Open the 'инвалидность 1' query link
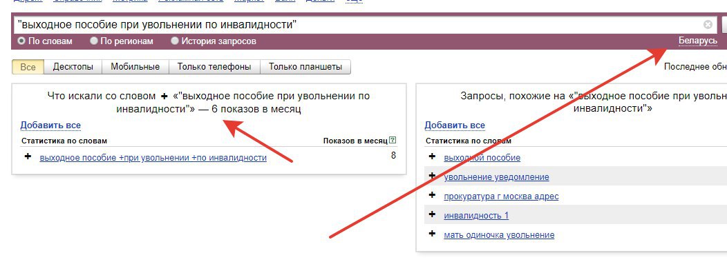This screenshot has width=727, height=273. pyautogui.click(x=476, y=216)
